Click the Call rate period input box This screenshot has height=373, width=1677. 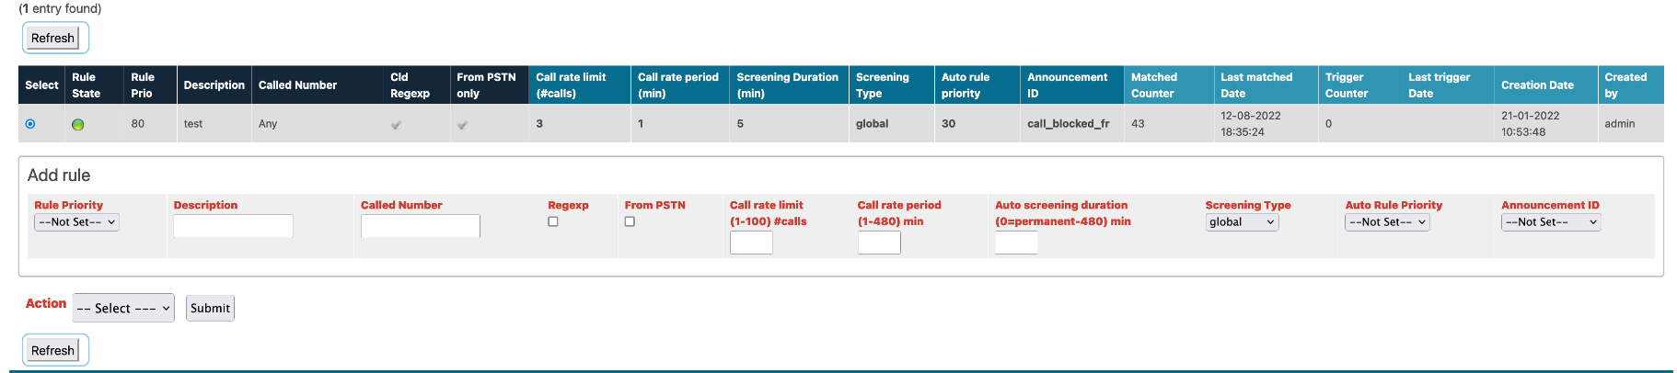point(879,243)
